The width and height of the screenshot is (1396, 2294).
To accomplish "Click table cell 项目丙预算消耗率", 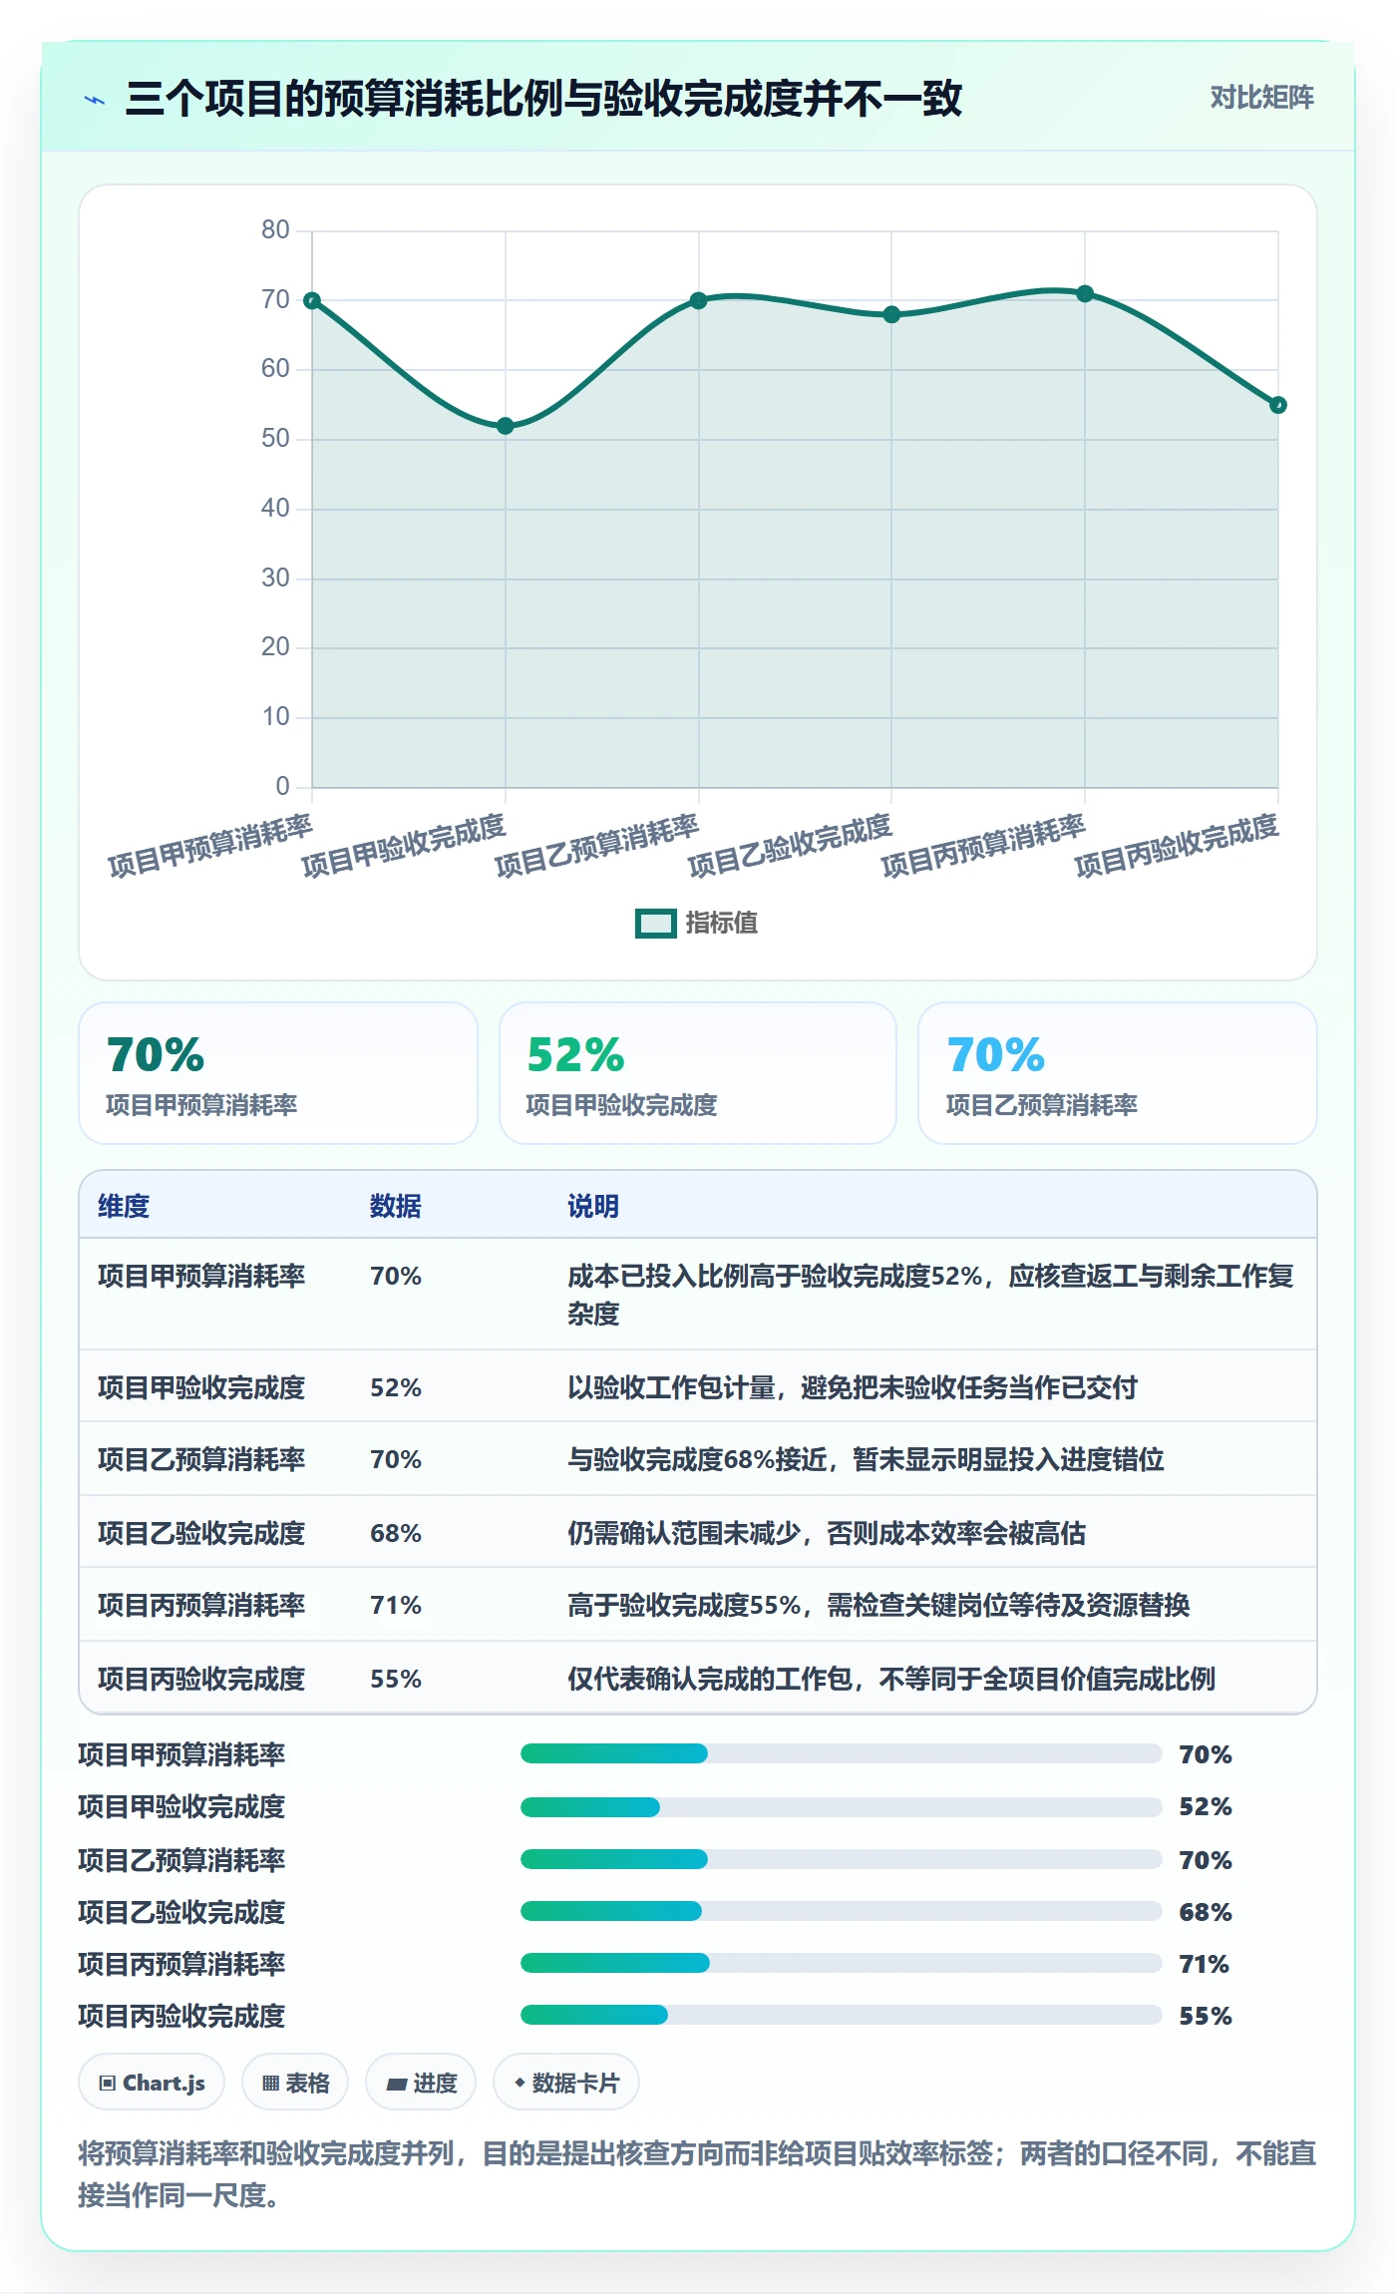I will pyautogui.click(x=201, y=1605).
